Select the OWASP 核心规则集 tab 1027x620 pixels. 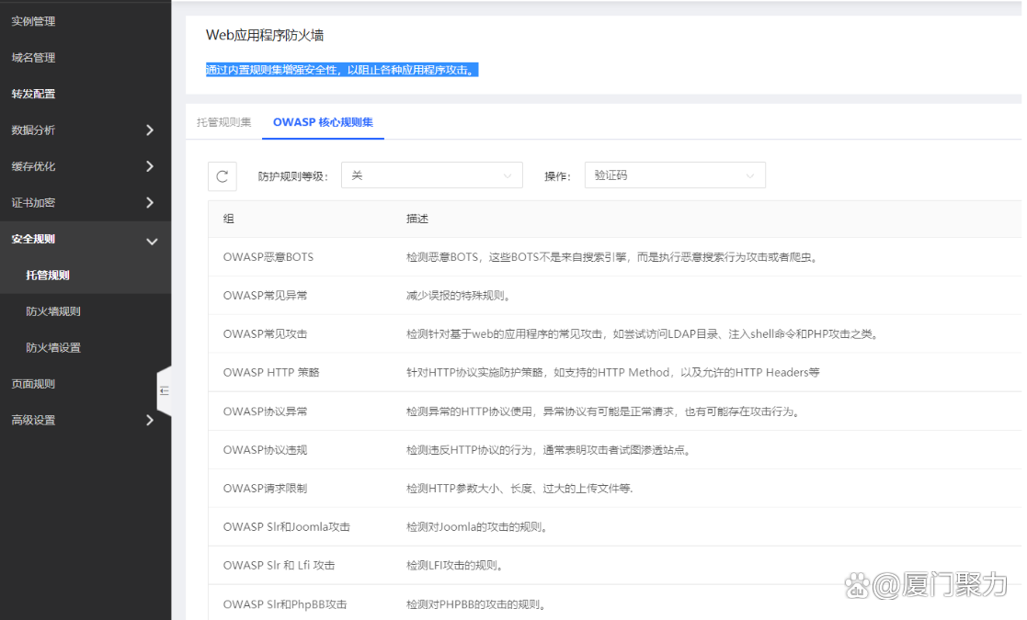(323, 122)
